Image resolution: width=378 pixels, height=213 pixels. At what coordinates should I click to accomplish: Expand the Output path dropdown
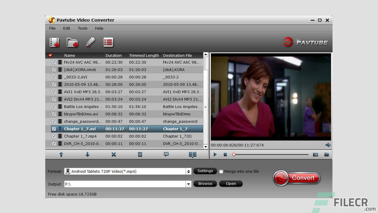188,184
